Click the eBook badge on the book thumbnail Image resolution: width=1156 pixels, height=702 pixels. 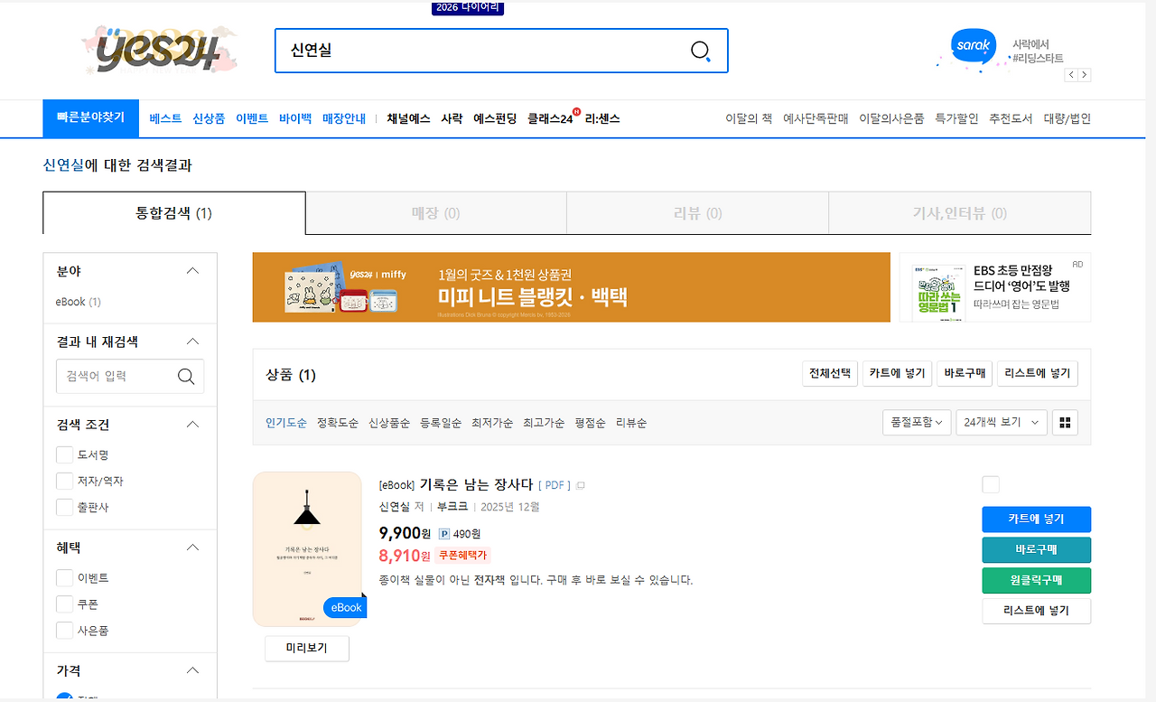click(x=345, y=607)
